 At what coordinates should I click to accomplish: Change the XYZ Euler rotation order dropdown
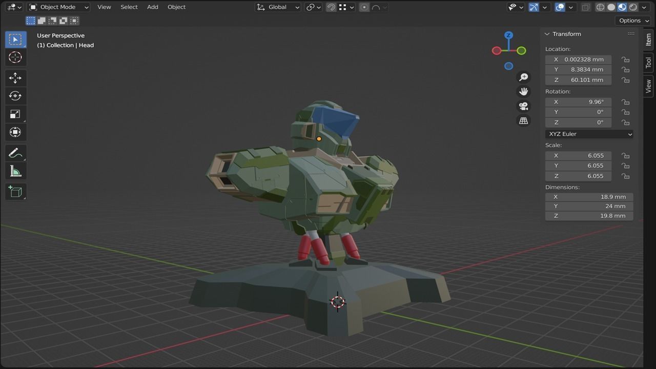[x=588, y=134]
